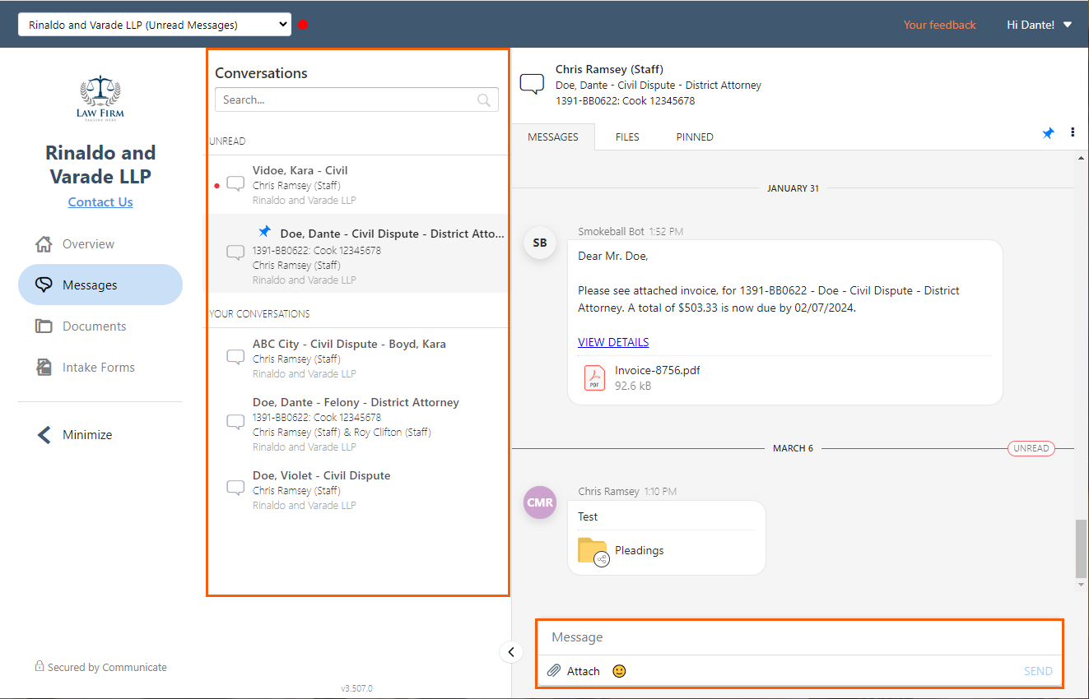
Task: Open the PINNED tab
Action: 694,137
